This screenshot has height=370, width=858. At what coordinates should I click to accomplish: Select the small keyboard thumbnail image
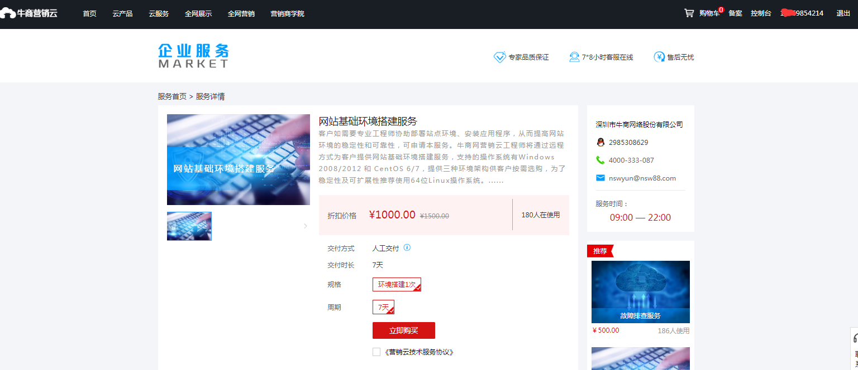click(189, 226)
